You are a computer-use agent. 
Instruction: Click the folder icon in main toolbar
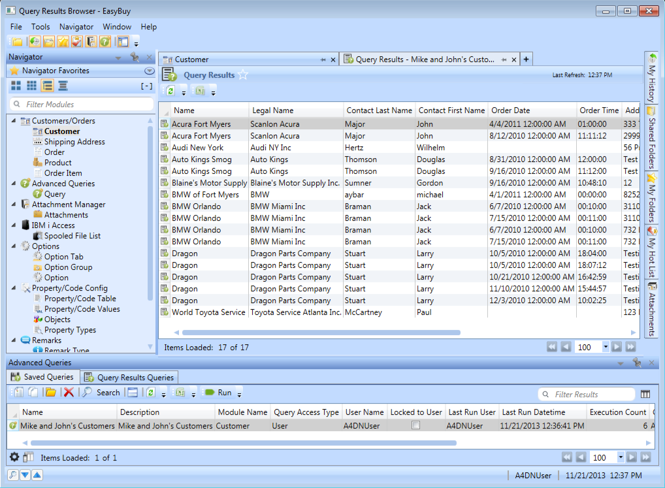(x=17, y=42)
